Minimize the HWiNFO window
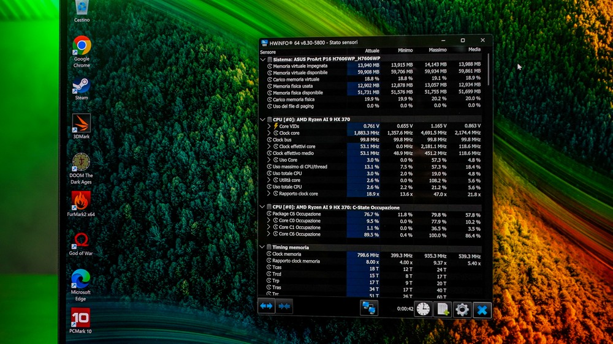 tap(443, 40)
